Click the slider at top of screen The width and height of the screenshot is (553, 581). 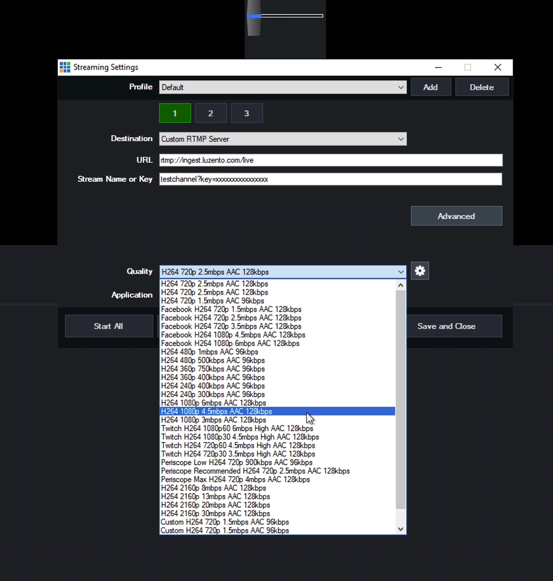285,16
